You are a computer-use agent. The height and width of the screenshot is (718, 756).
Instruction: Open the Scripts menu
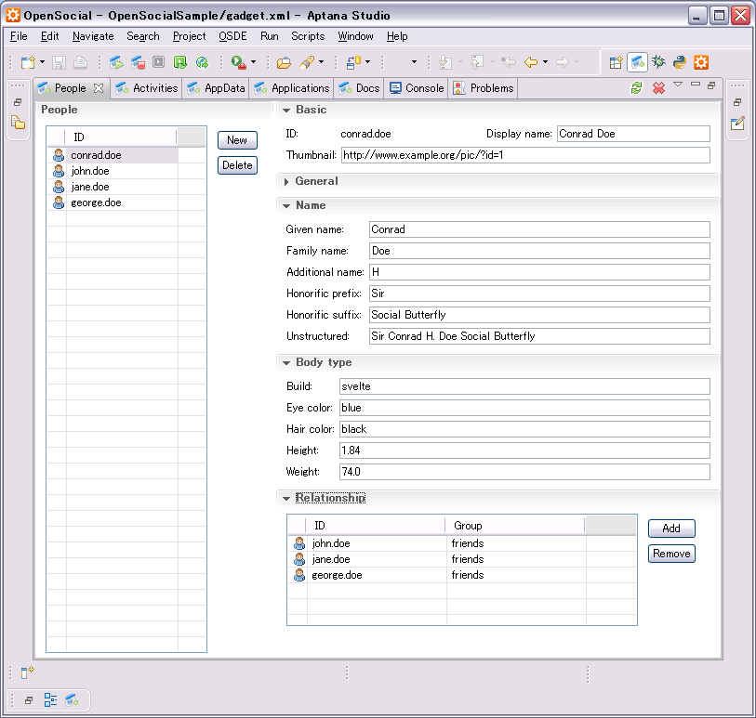coord(308,36)
